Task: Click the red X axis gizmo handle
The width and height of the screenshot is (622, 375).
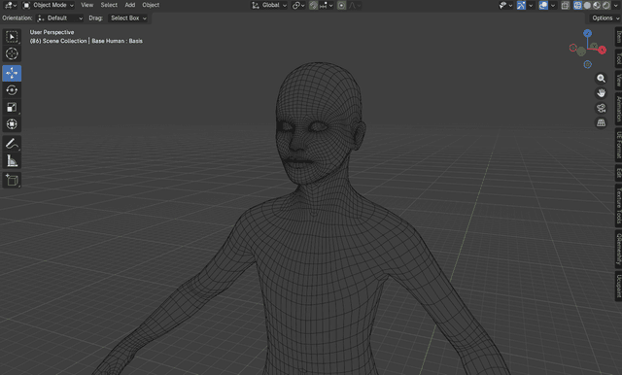Action: pyautogui.click(x=603, y=50)
